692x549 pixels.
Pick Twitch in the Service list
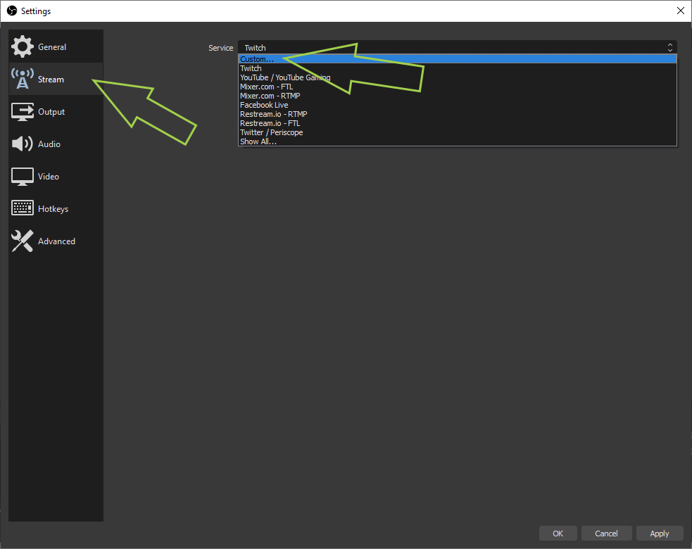click(251, 68)
